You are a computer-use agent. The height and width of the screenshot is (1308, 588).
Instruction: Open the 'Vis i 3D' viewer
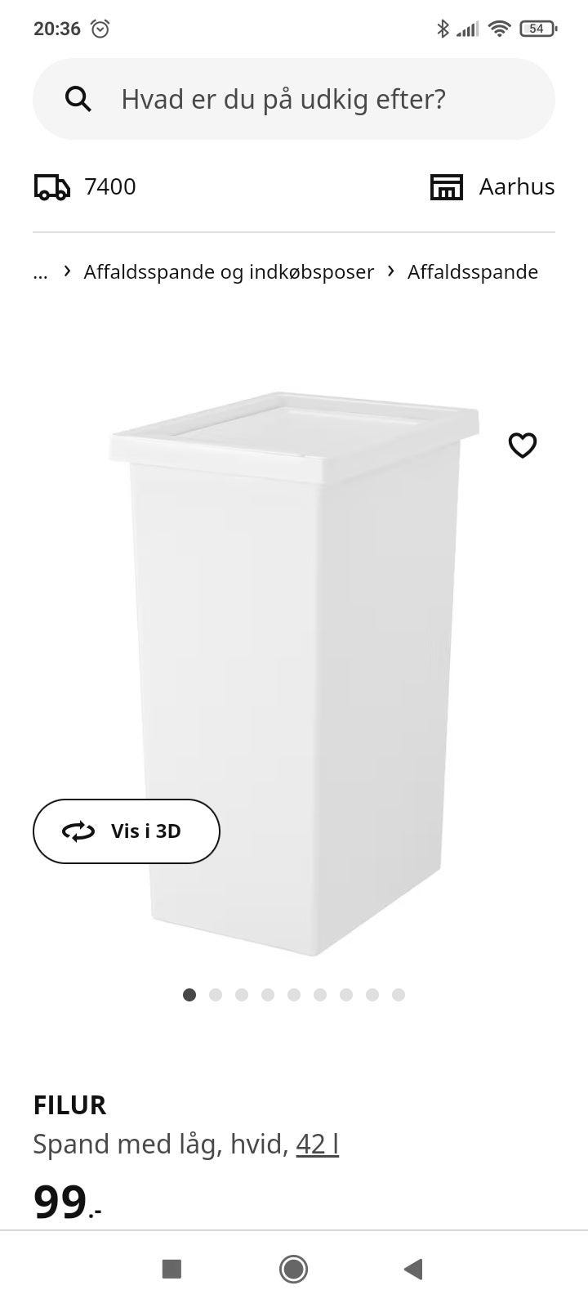[x=127, y=831]
